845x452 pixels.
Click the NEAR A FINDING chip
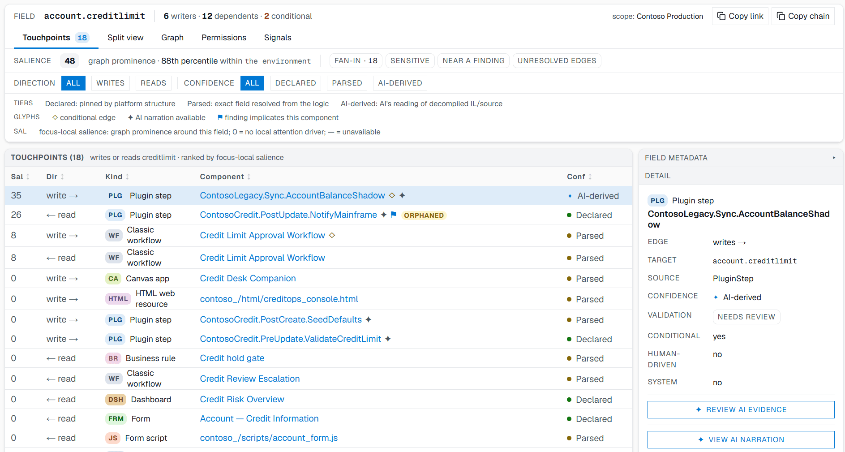click(473, 60)
